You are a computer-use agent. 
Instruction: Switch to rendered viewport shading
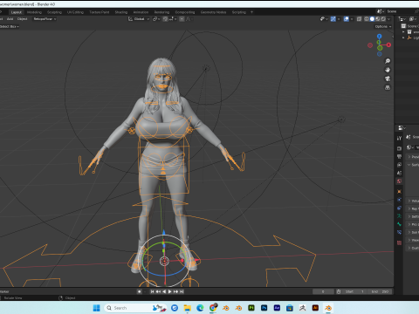[383, 19]
